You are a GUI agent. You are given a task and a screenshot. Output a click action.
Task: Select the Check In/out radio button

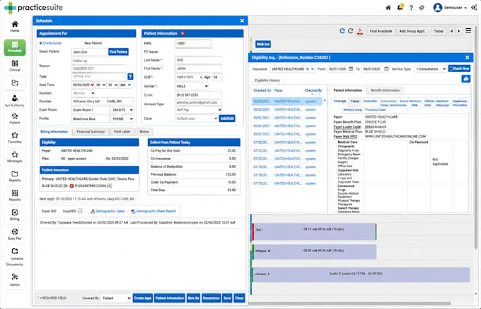(41, 43)
